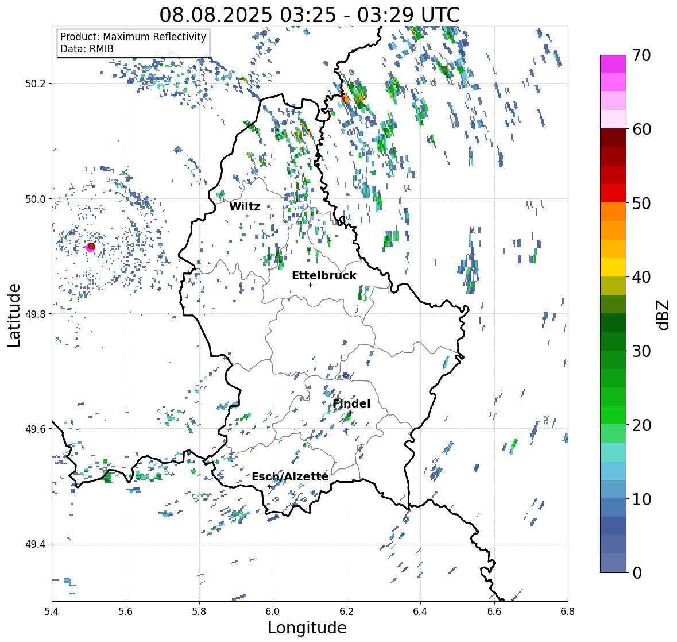This screenshot has height=642, width=677.
Task: Click the 20 colorbar tick label
Action: click(641, 425)
